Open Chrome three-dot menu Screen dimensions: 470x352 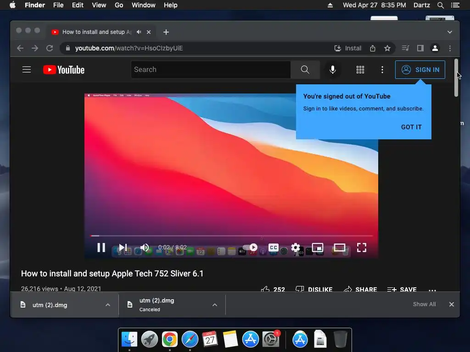(x=450, y=48)
